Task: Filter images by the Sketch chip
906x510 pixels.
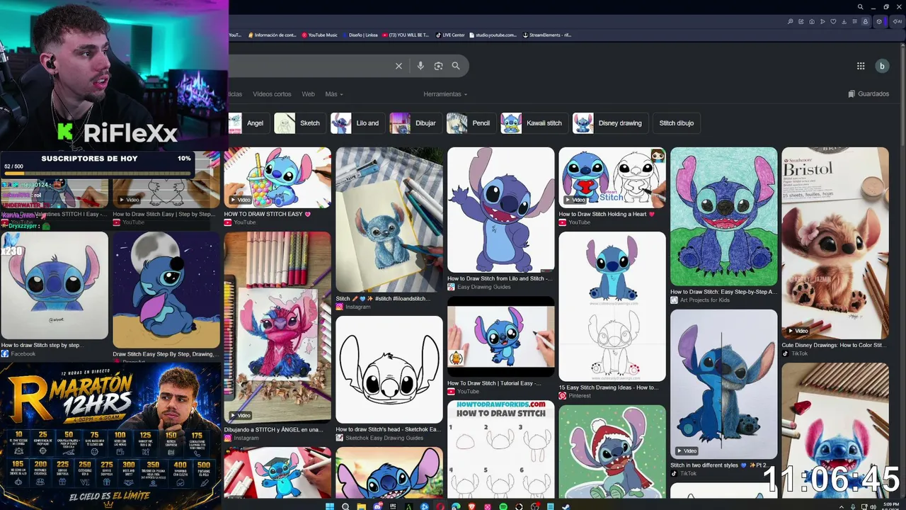Action: (x=299, y=123)
